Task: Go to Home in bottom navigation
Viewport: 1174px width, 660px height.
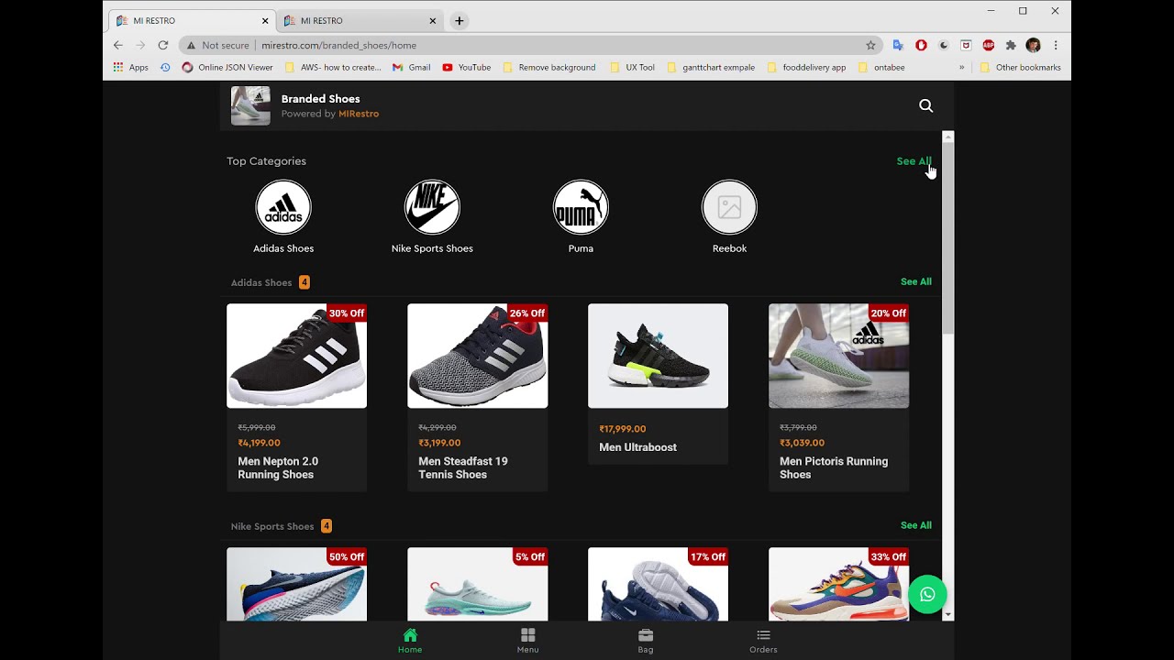Action: (410, 641)
